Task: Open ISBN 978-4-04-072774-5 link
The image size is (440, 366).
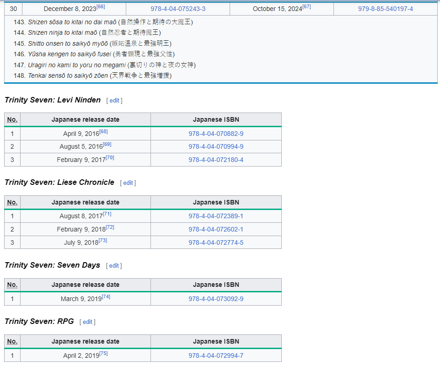Action: [x=216, y=242]
